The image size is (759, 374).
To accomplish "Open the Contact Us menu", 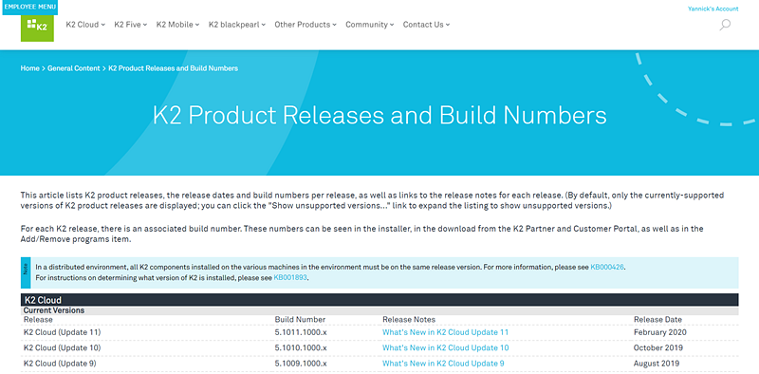I will [426, 25].
